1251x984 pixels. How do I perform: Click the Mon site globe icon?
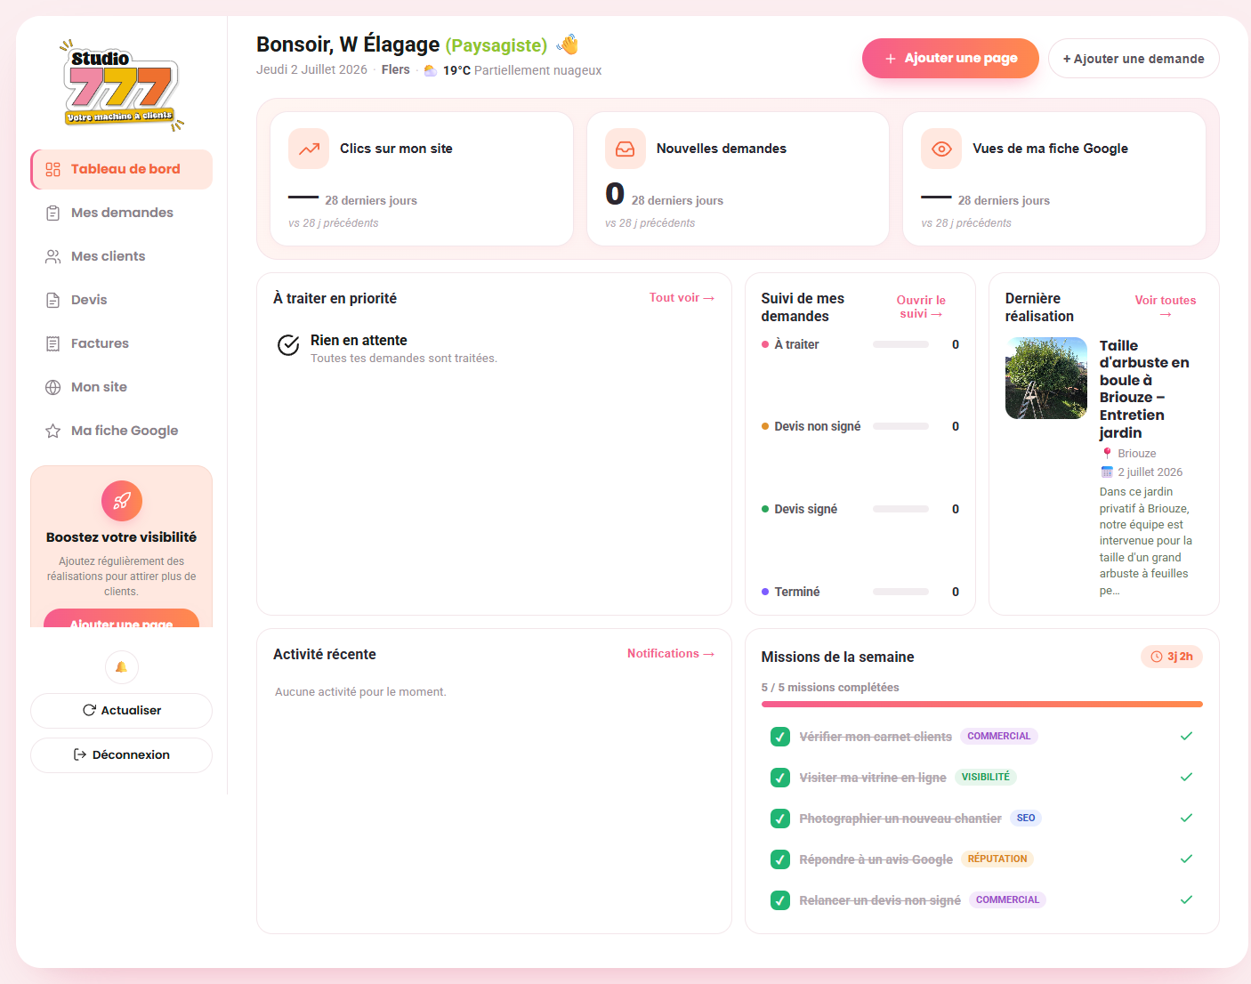53,387
